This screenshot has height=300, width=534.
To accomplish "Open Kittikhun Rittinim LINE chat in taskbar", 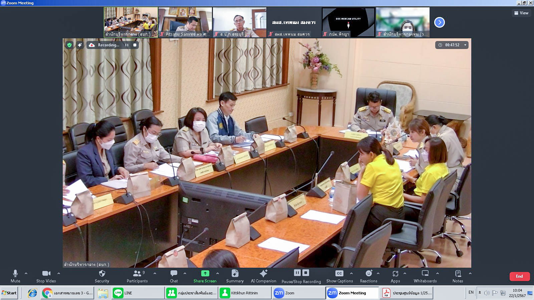I will (245, 293).
